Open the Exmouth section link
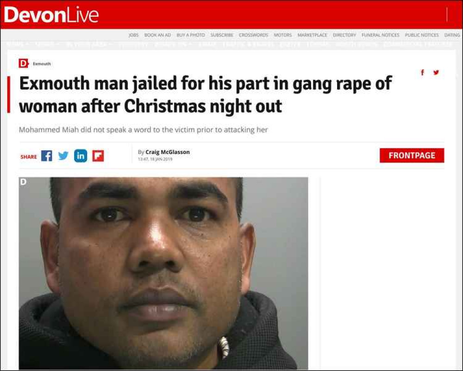The height and width of the screenshot is (371, 463). point(42,64)
